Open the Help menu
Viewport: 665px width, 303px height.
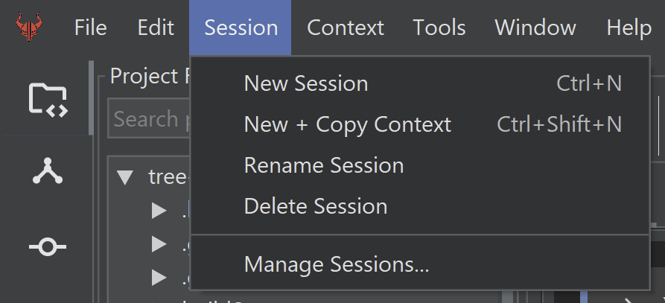[x=629, y=28]
